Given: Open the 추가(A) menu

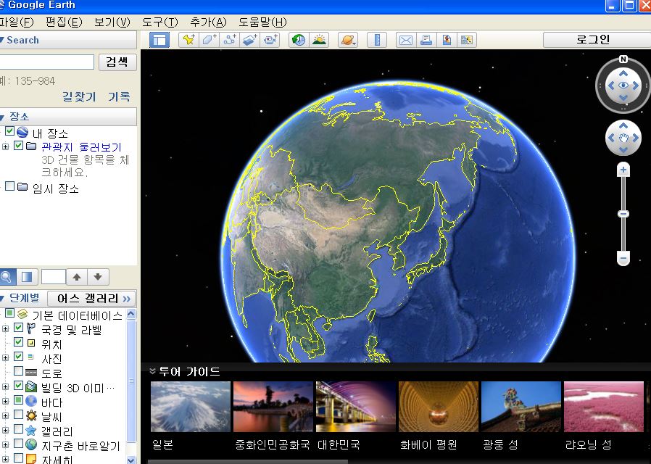Looking at the screenshot, I should click(x=208, y=22).
